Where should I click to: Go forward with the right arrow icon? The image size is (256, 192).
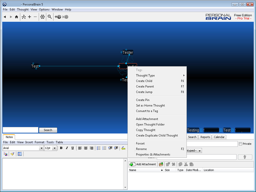point(11,17)
